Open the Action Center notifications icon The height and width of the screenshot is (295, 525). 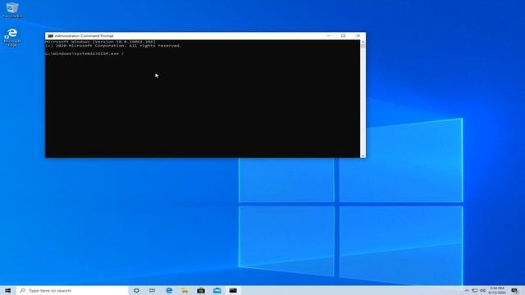514,291
